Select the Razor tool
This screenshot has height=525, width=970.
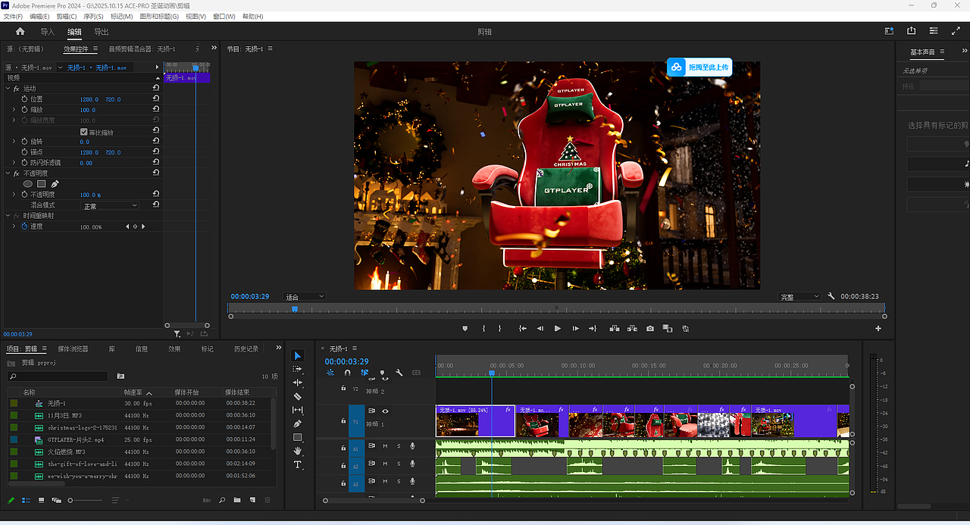coord(298,397)
